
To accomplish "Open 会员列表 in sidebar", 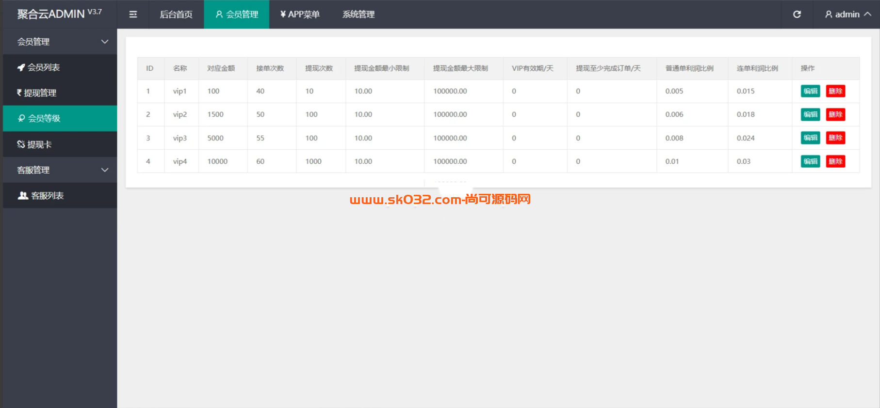I will tap(60, 67).
